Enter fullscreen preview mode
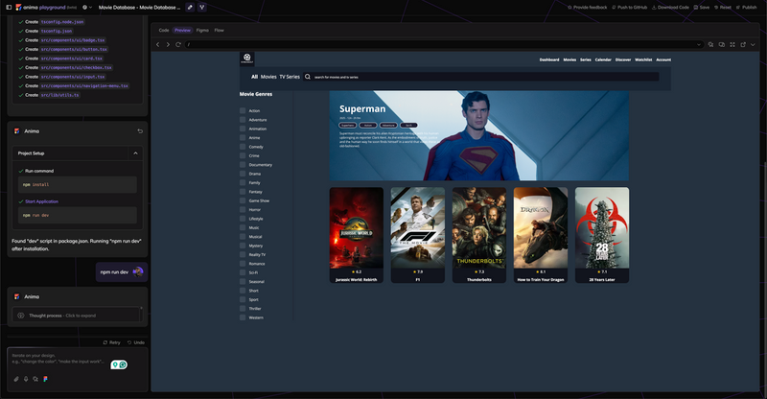The image size is (767, 399). [732, 44]
